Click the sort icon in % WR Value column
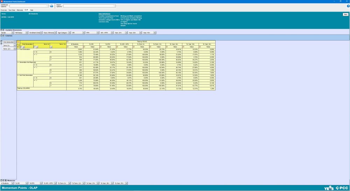 [84, 47]
